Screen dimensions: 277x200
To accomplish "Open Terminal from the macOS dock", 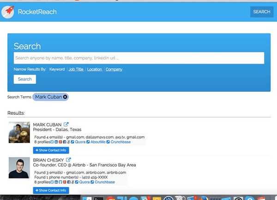I will click(99, 199).
